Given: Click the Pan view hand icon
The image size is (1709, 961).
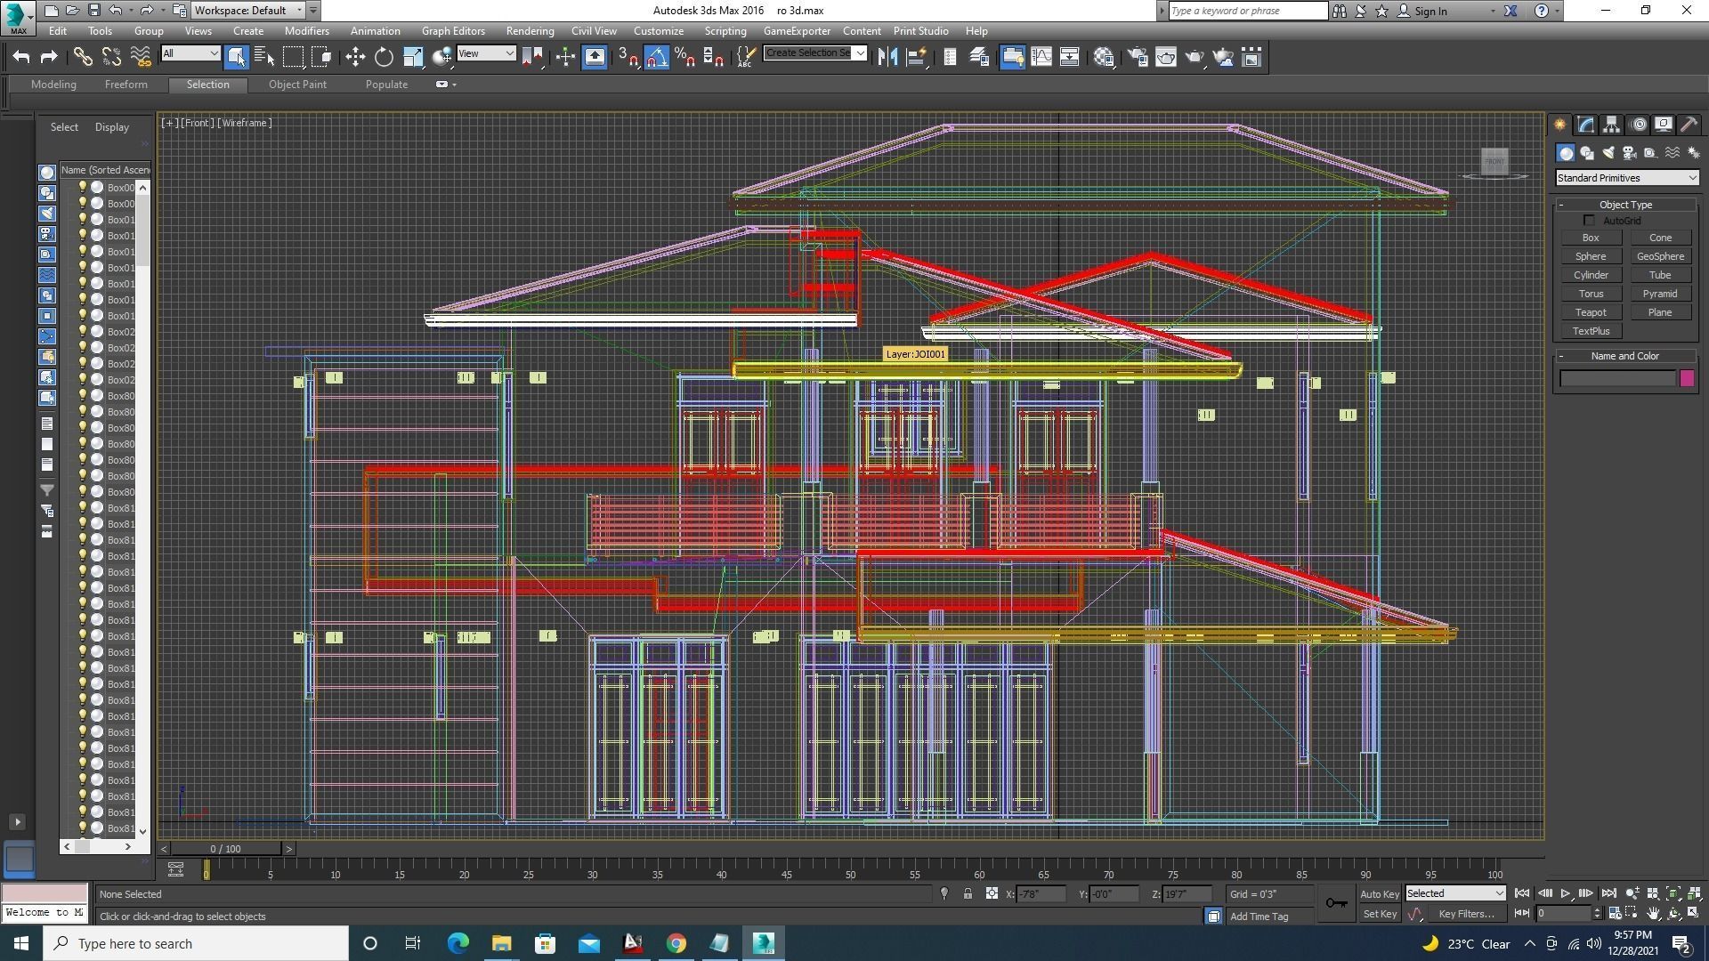Looking at the screenshot, I should [x=1654, y=913].
